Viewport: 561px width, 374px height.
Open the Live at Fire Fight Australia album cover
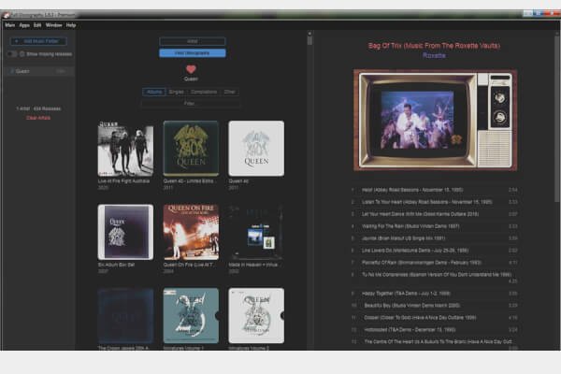coord(125,149)
